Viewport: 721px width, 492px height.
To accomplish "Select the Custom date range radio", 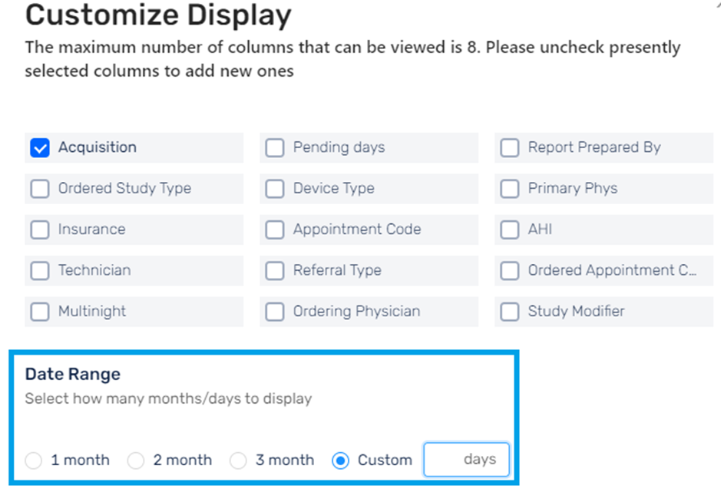I will 341,461.
